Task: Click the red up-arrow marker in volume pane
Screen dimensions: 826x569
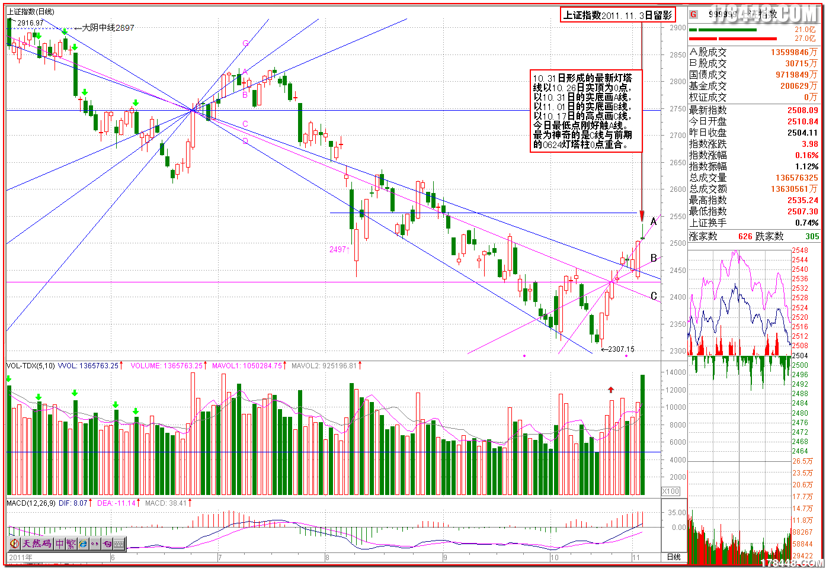Action: click(x=611, y=390)
